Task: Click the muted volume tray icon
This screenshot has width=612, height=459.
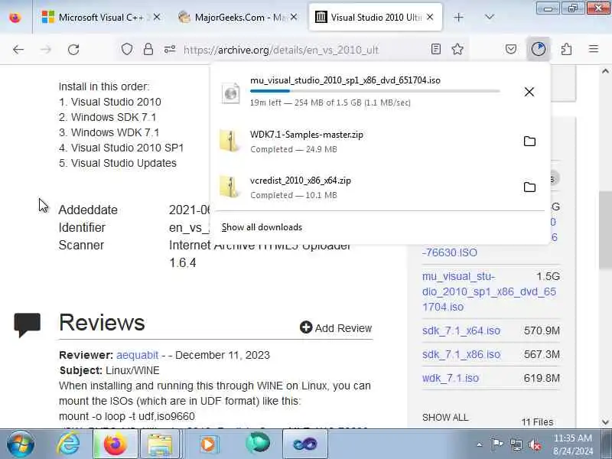Action: (535, 444)
